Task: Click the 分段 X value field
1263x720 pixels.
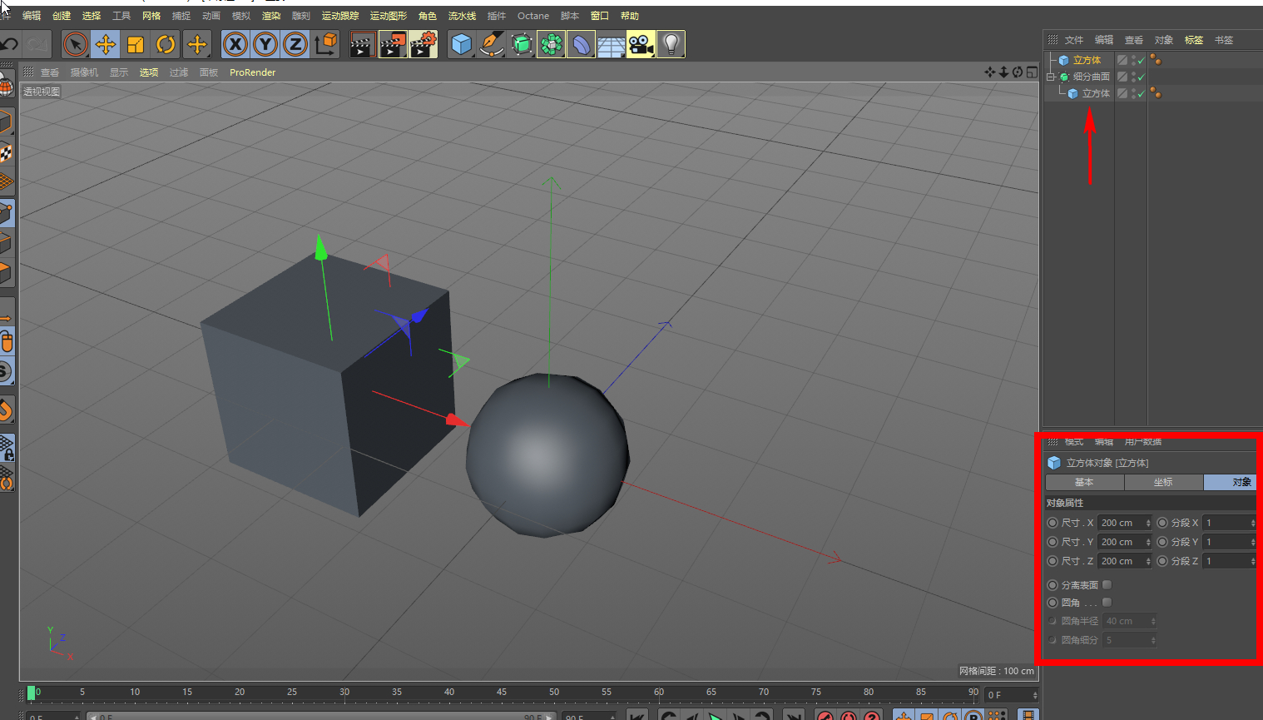Action: (x=1227, y=523)
